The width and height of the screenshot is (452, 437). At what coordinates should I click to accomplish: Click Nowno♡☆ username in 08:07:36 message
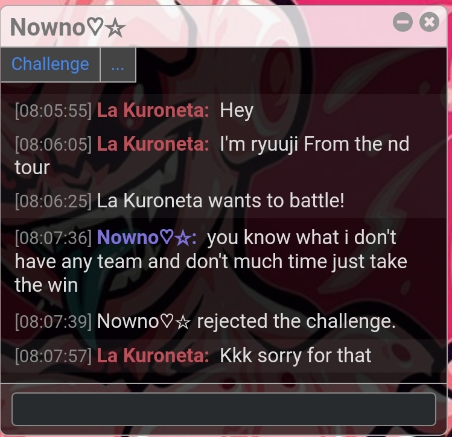click(147, 237)
